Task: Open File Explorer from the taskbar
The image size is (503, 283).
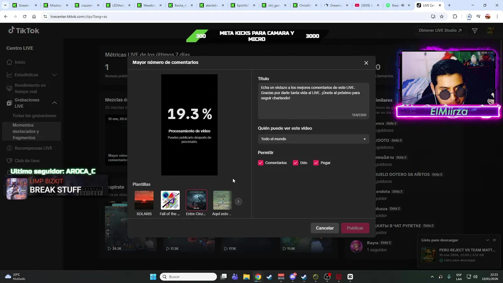Action: (246, 277)
